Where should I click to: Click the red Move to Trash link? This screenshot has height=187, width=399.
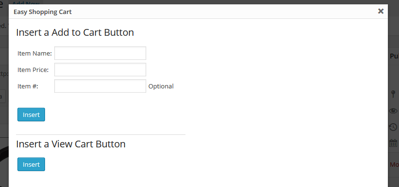(395, 165)
